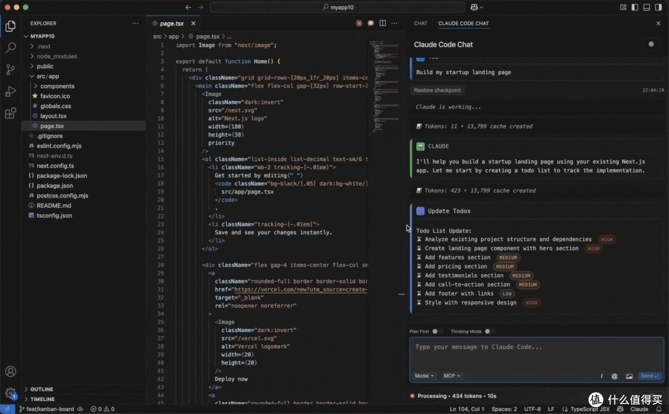Viewport: 669px width, 414px height.
Task: Expand the components folder
Action: click(x=57, y=86)
